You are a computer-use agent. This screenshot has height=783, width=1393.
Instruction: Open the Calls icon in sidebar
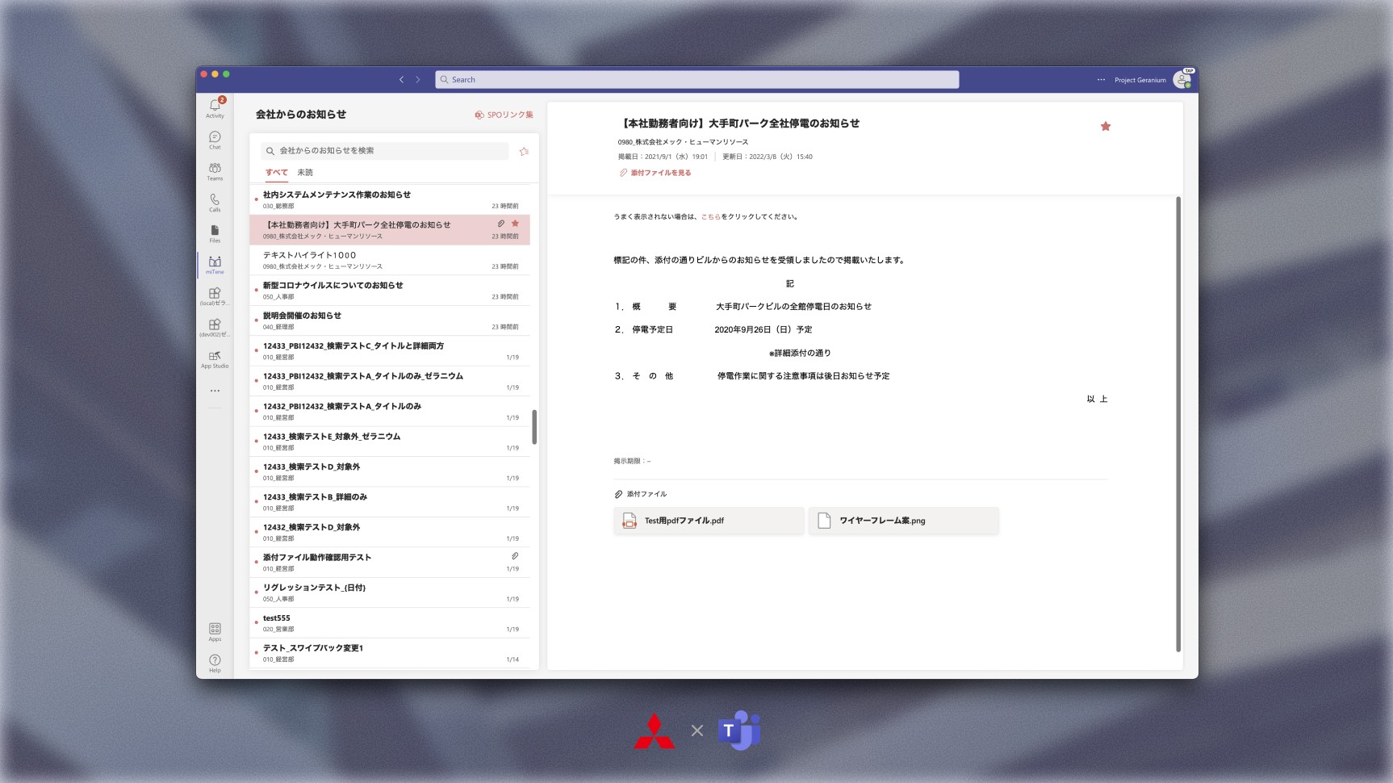click(x=215, y=202)
